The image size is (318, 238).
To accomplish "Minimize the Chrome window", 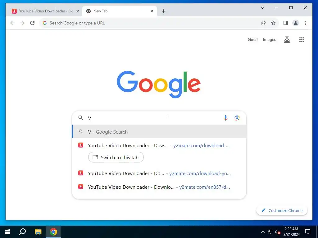I will 277,8.
